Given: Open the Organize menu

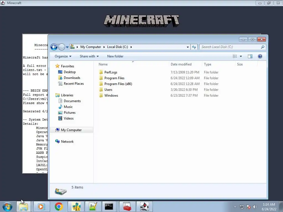Looking at the screenshot, I should coord(63,56).
